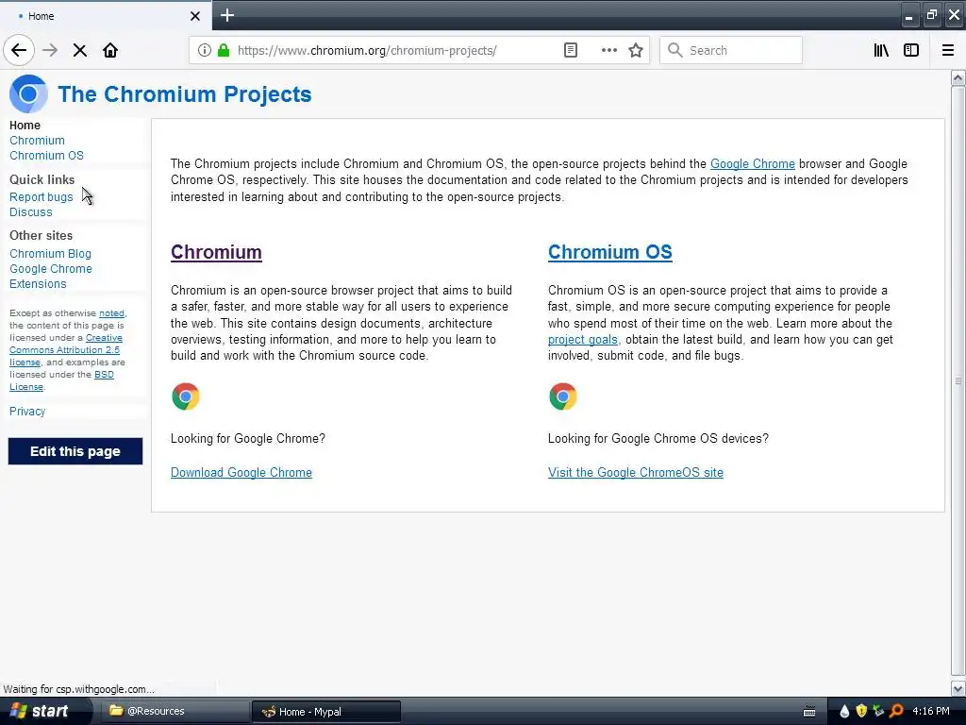
Task: Visit the Chromium Blog link
Action: 50,253
